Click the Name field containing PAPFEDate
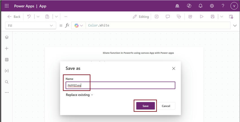The image size is (240, 122). [x=121, y=85]
